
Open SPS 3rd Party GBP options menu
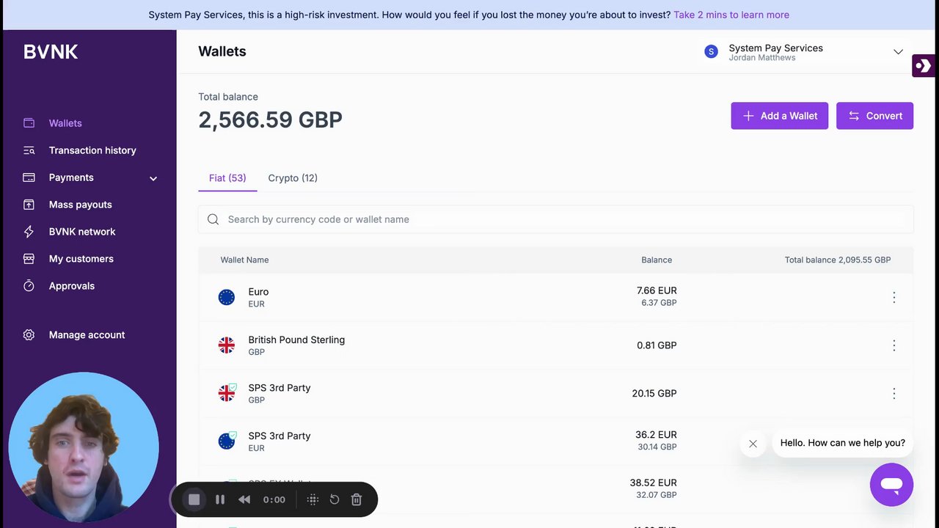[894, 394]
